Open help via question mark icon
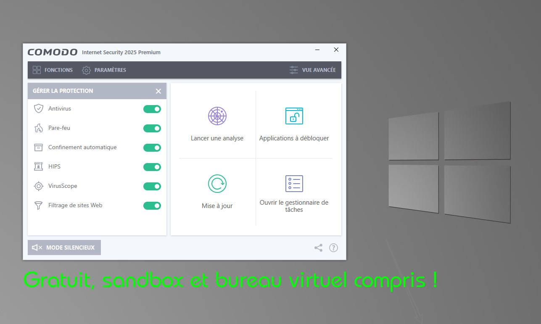The image size is (541, 324). [333, 248]
